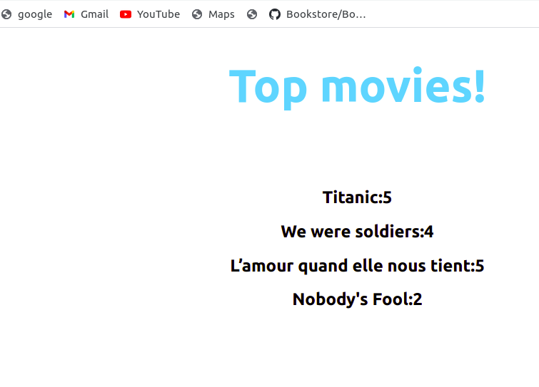Select the Nobody's Fool:2 entry
This screenshot has height=387, width=539.
tap(357, 299)
